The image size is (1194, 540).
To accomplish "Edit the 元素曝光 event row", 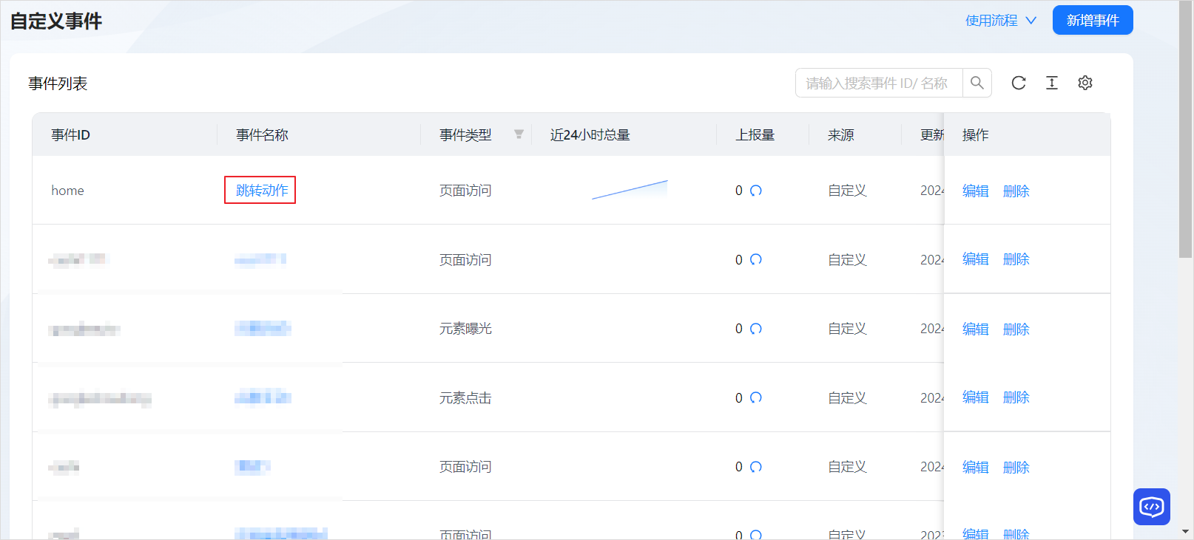I will 975,329.
